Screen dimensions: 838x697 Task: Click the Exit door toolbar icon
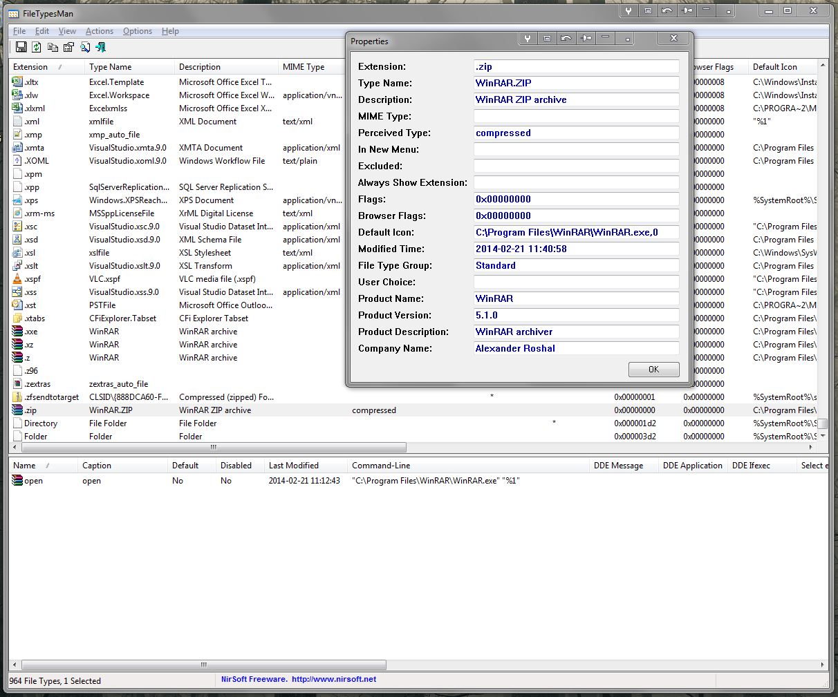tap(101, 47)
